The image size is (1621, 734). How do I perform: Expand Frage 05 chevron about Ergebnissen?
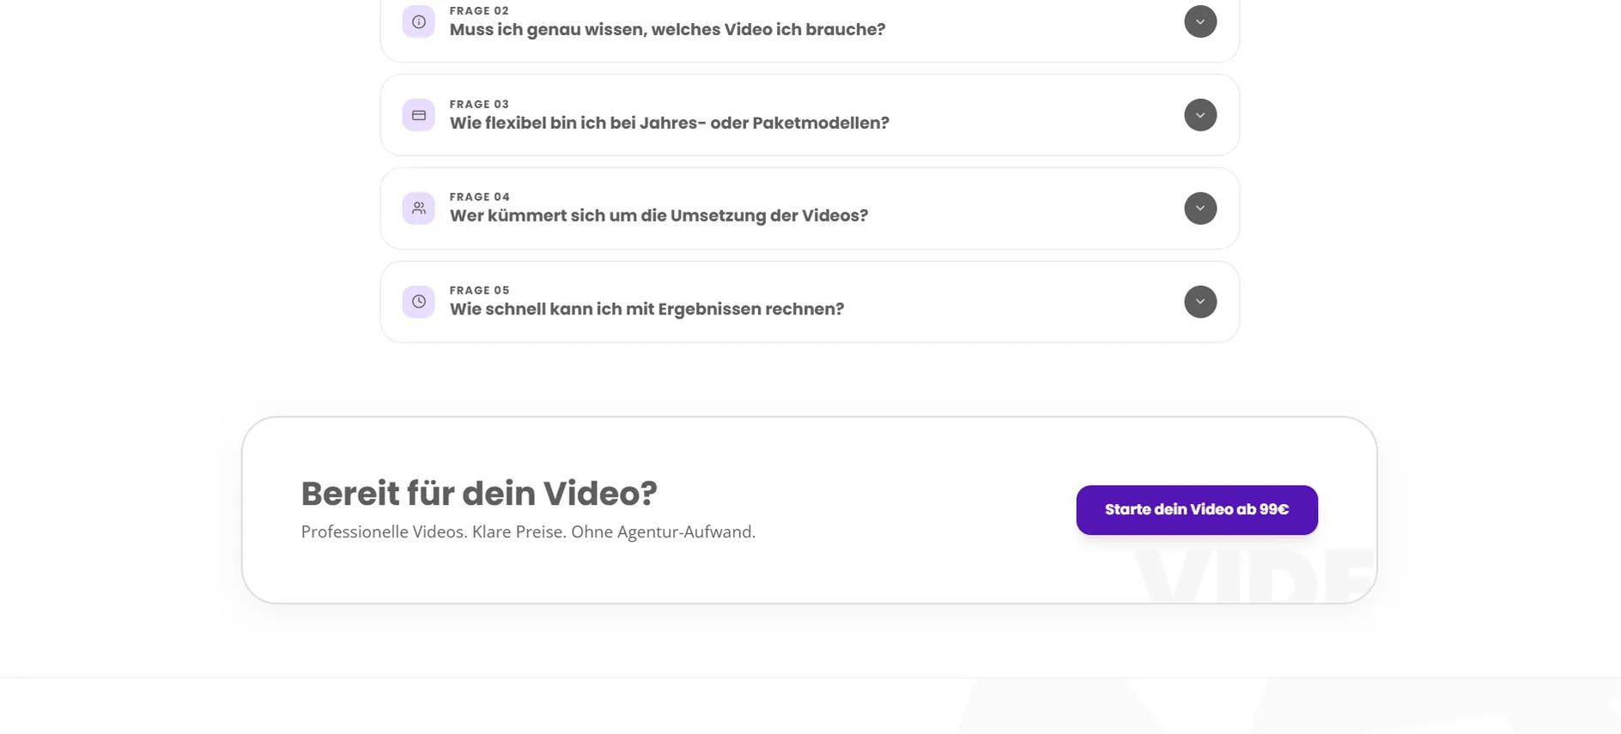(1200, 301)
